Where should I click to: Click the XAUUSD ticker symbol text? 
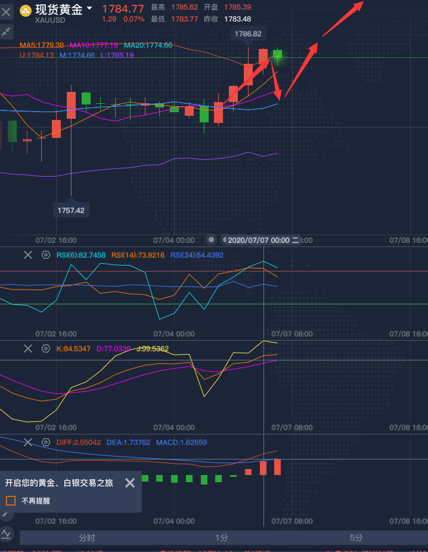pyautogui.click(x=50, y=20)
